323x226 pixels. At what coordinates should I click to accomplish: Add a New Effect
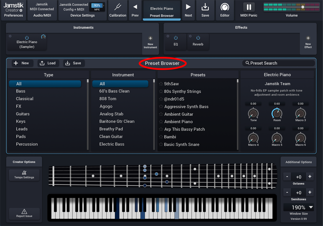[x=308, y=43]
